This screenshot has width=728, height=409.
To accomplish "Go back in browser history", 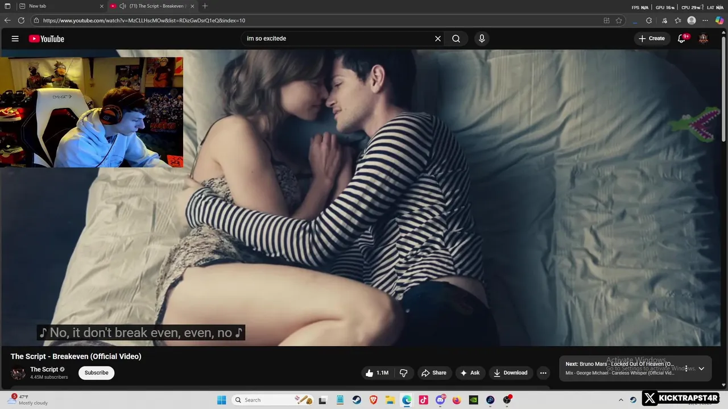I will click(7, 20).
